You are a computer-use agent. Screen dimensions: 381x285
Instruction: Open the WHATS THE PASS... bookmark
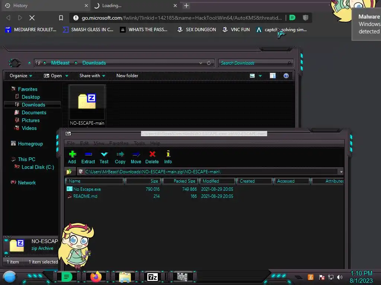(x=144, y=30)
